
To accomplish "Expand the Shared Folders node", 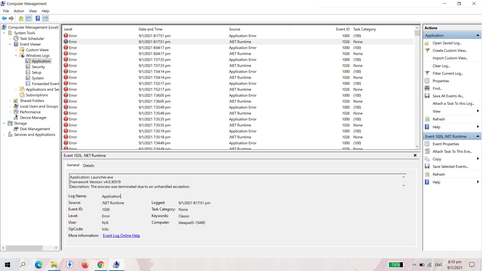I will (10, 101).
